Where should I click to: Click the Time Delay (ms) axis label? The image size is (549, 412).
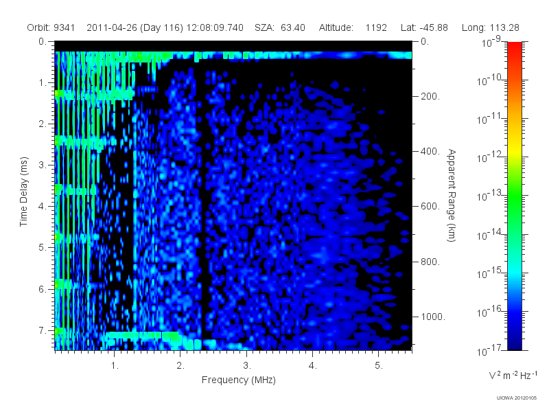point(23,192)
